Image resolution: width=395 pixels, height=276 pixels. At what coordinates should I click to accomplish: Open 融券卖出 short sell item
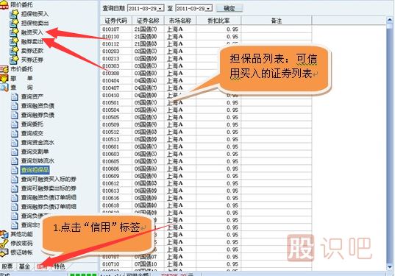[x=32, y=41]
